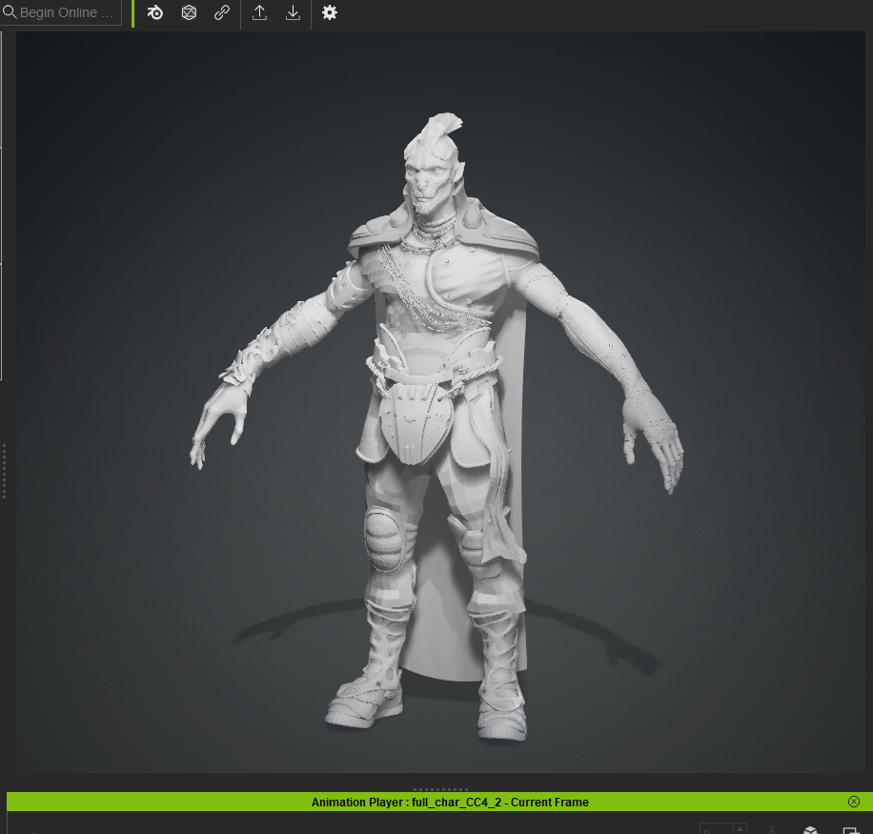
Task: Click the character figure icon at bottom
Action: click(772, 830)
